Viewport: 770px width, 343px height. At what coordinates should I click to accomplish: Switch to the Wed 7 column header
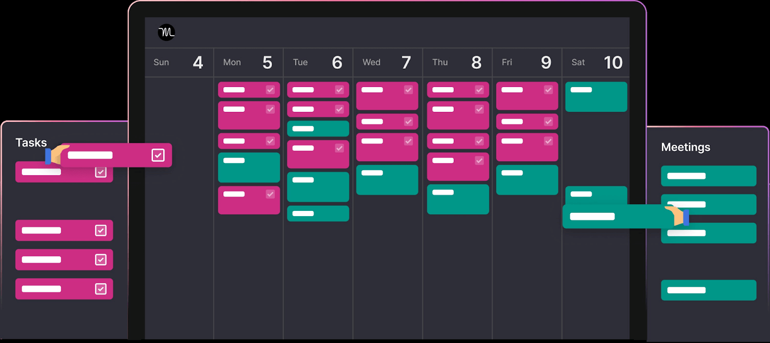click(x=387, y=62)
